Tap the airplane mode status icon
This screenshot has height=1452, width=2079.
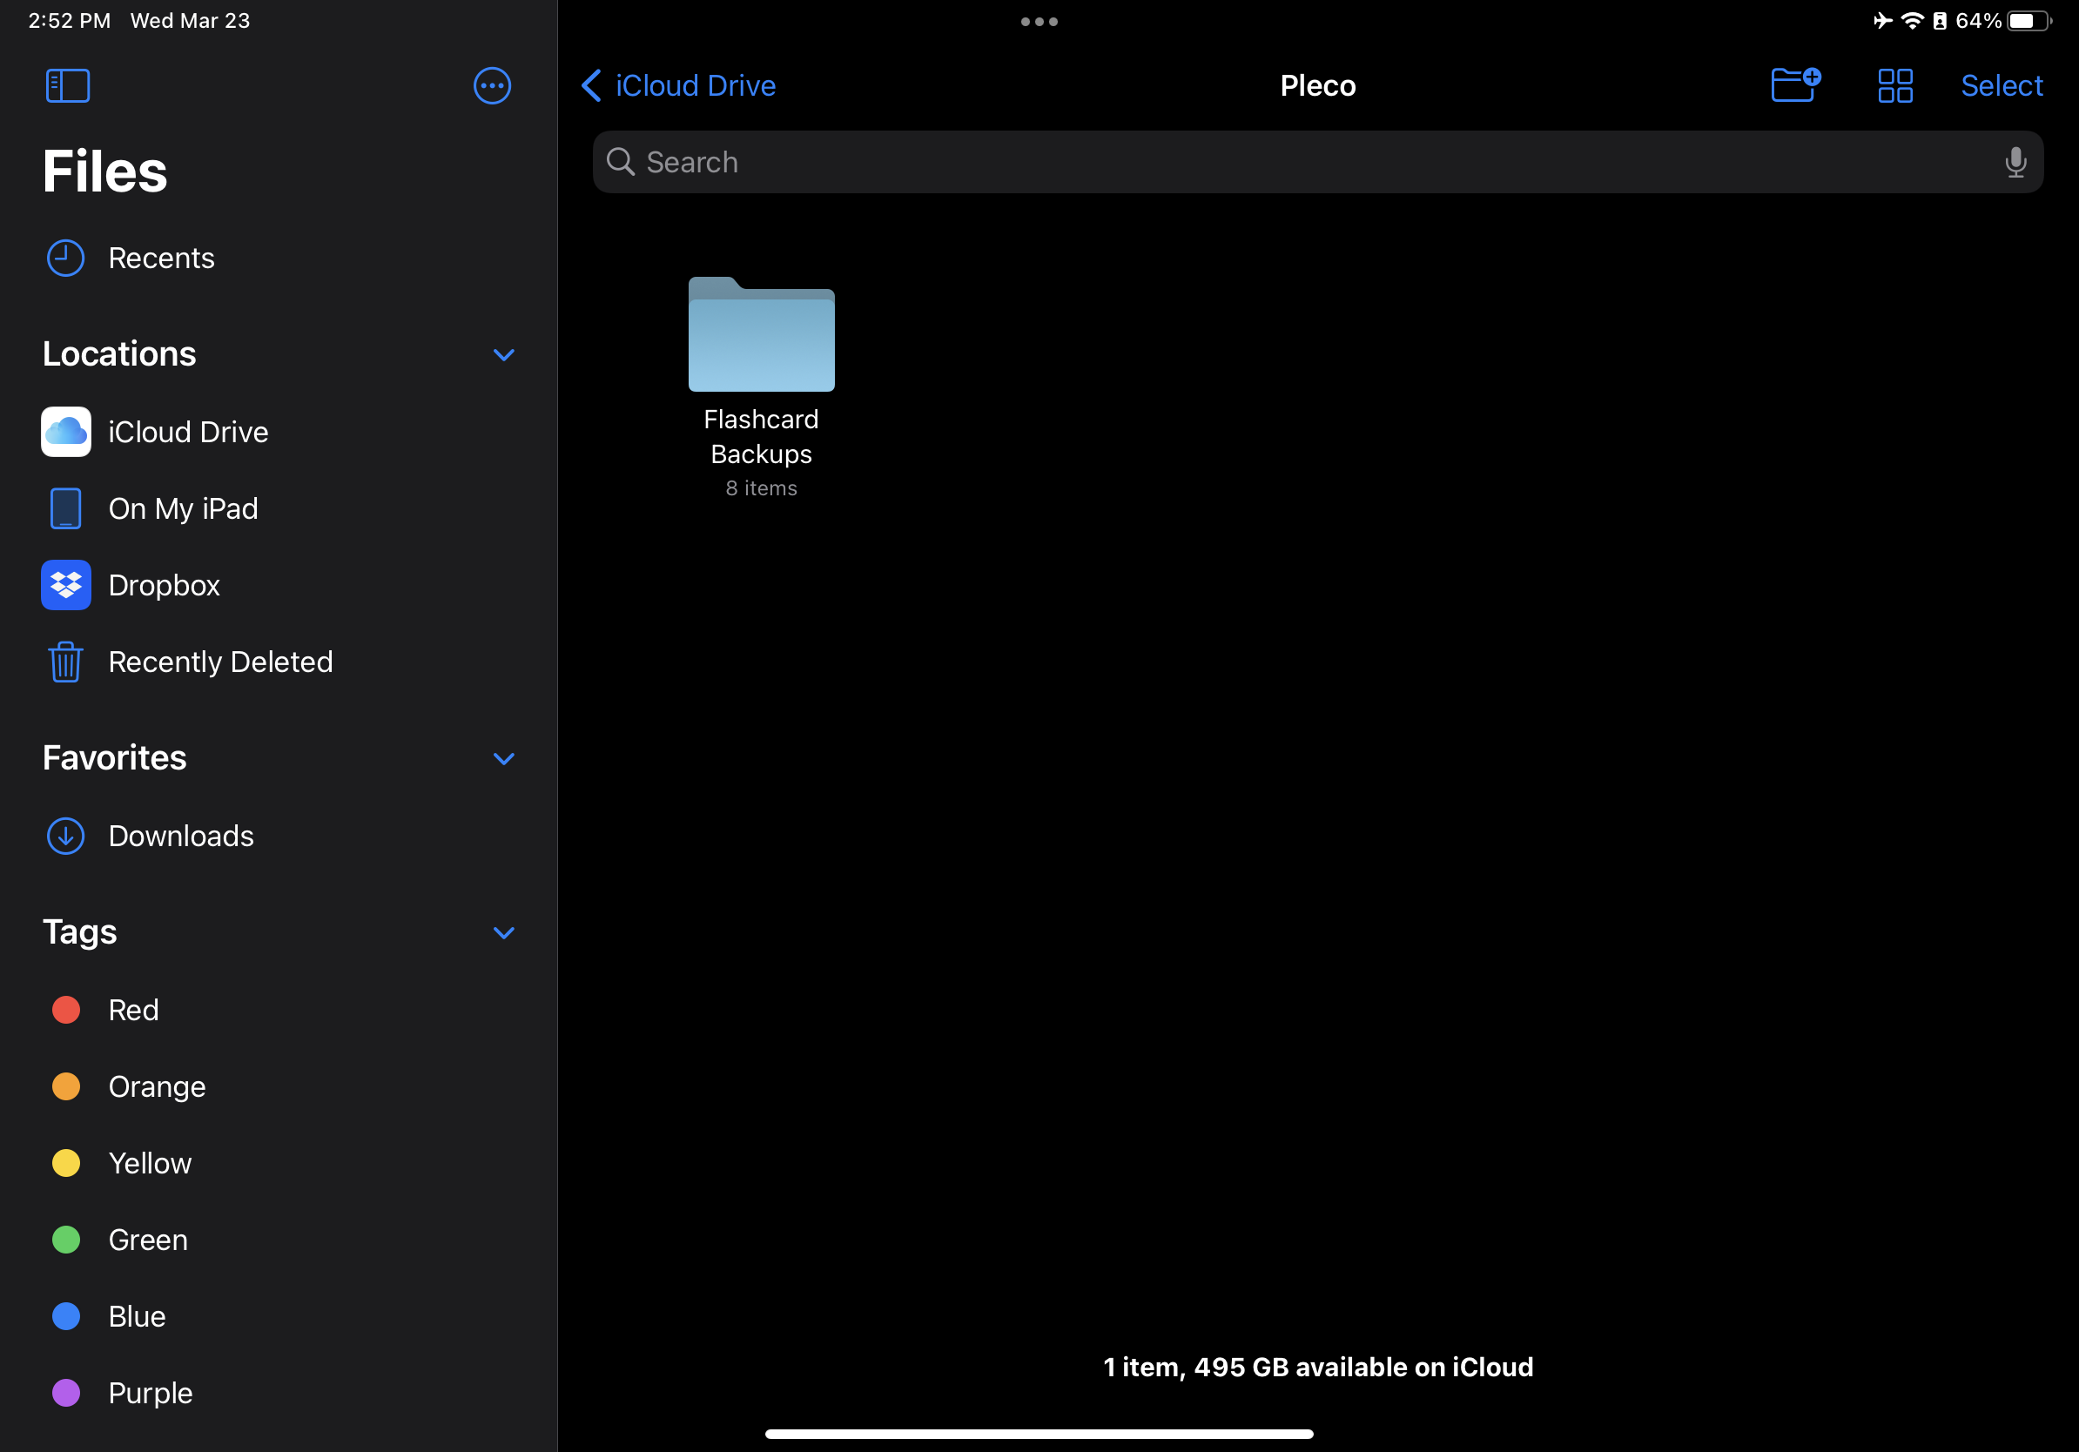pos(1882,21)
